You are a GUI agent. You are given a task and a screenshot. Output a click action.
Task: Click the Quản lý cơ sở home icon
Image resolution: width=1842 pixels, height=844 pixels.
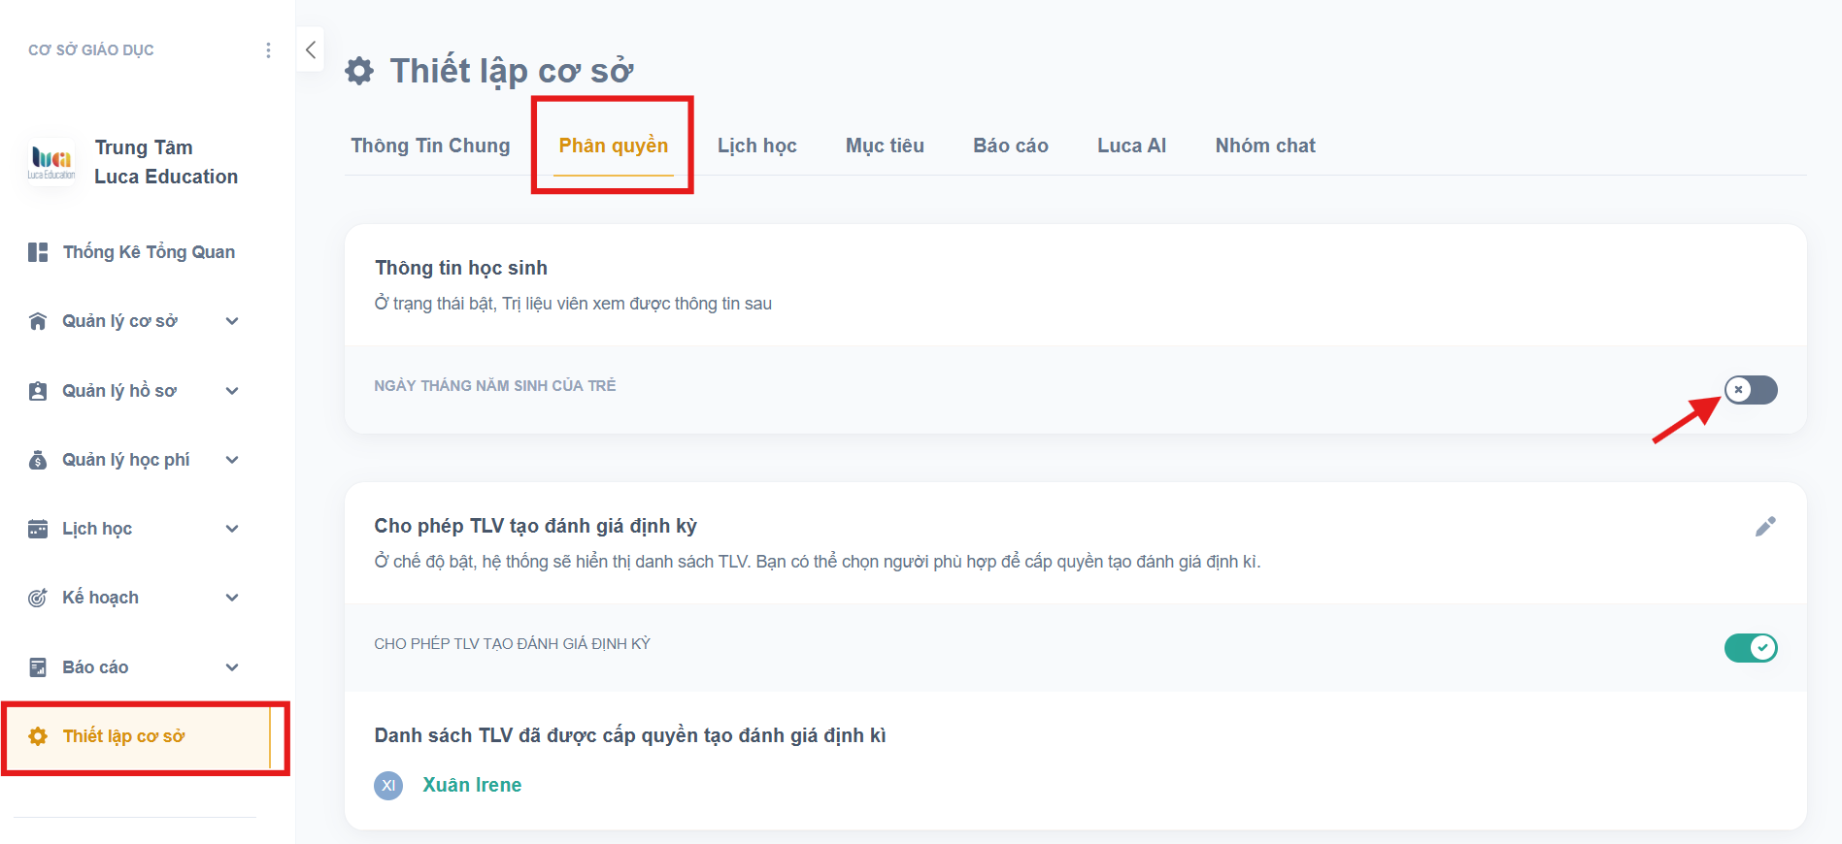pos(38,321)
